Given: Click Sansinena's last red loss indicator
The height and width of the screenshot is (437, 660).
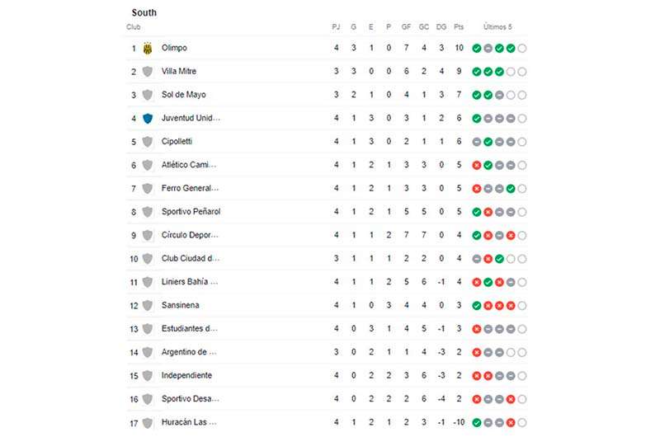Looking at the screenshot, I should pos(511,306).
